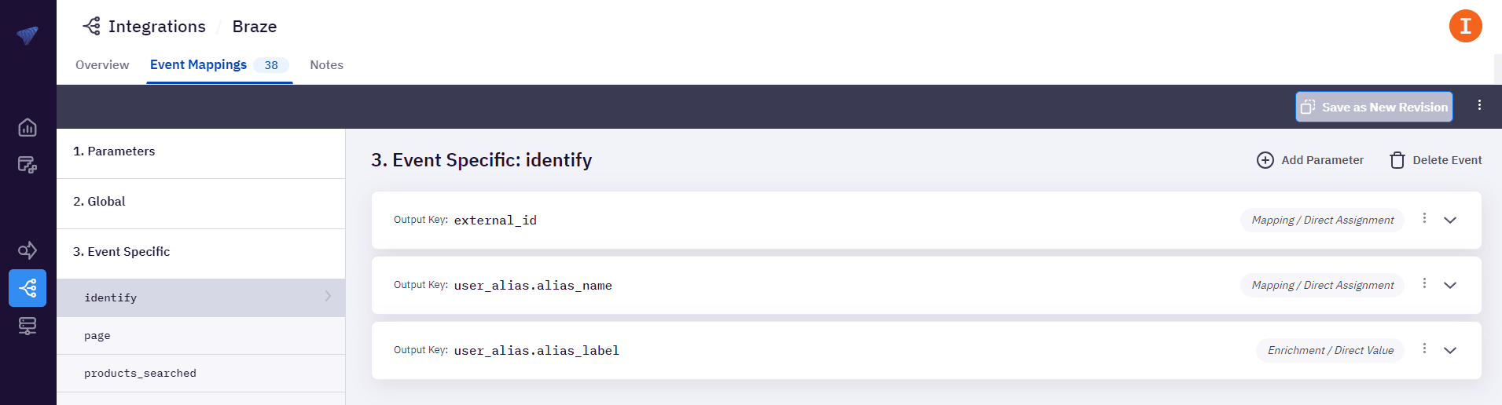
Task: Switch to the Notes tab
Action: [x=326, y=65]
